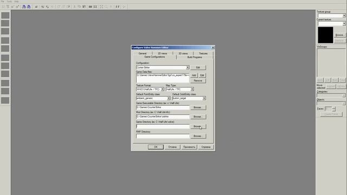
Task: Click OK in the Configure dialog
Action: (156, 147)
